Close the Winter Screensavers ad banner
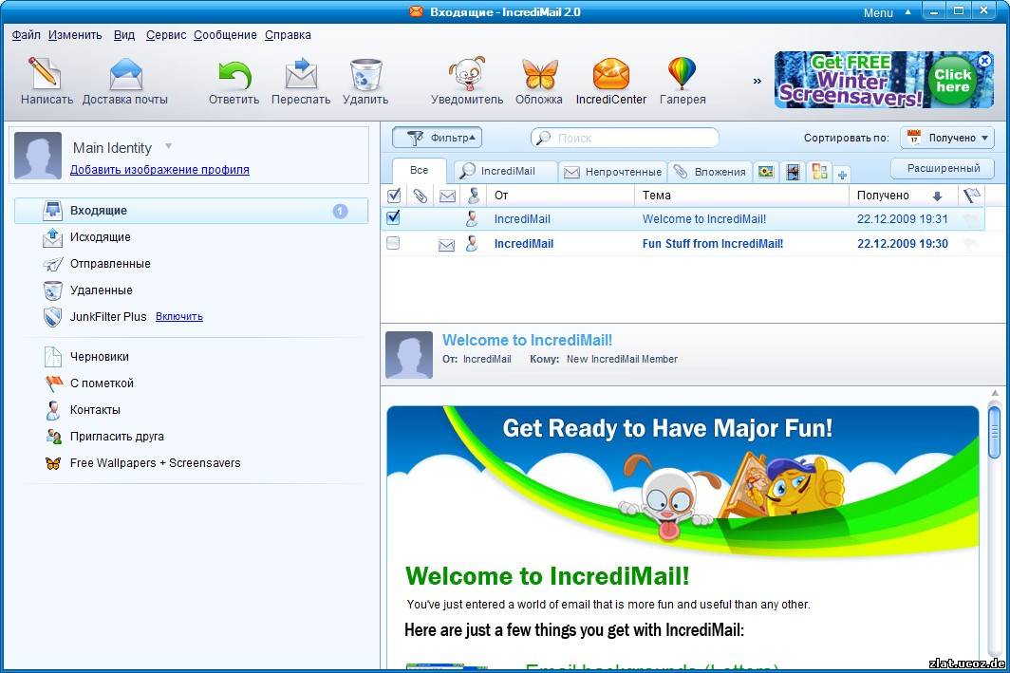Image resolution: width=1010 pixels, height=673 pixels. click(984, 61)
